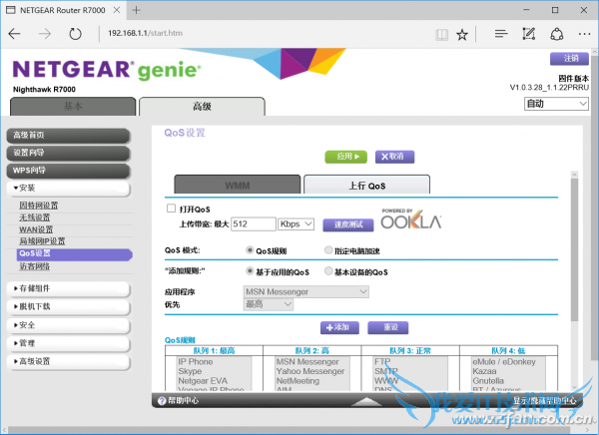Open the WAN设置 link
Screen dimensions: 599x435
(36, 229)
